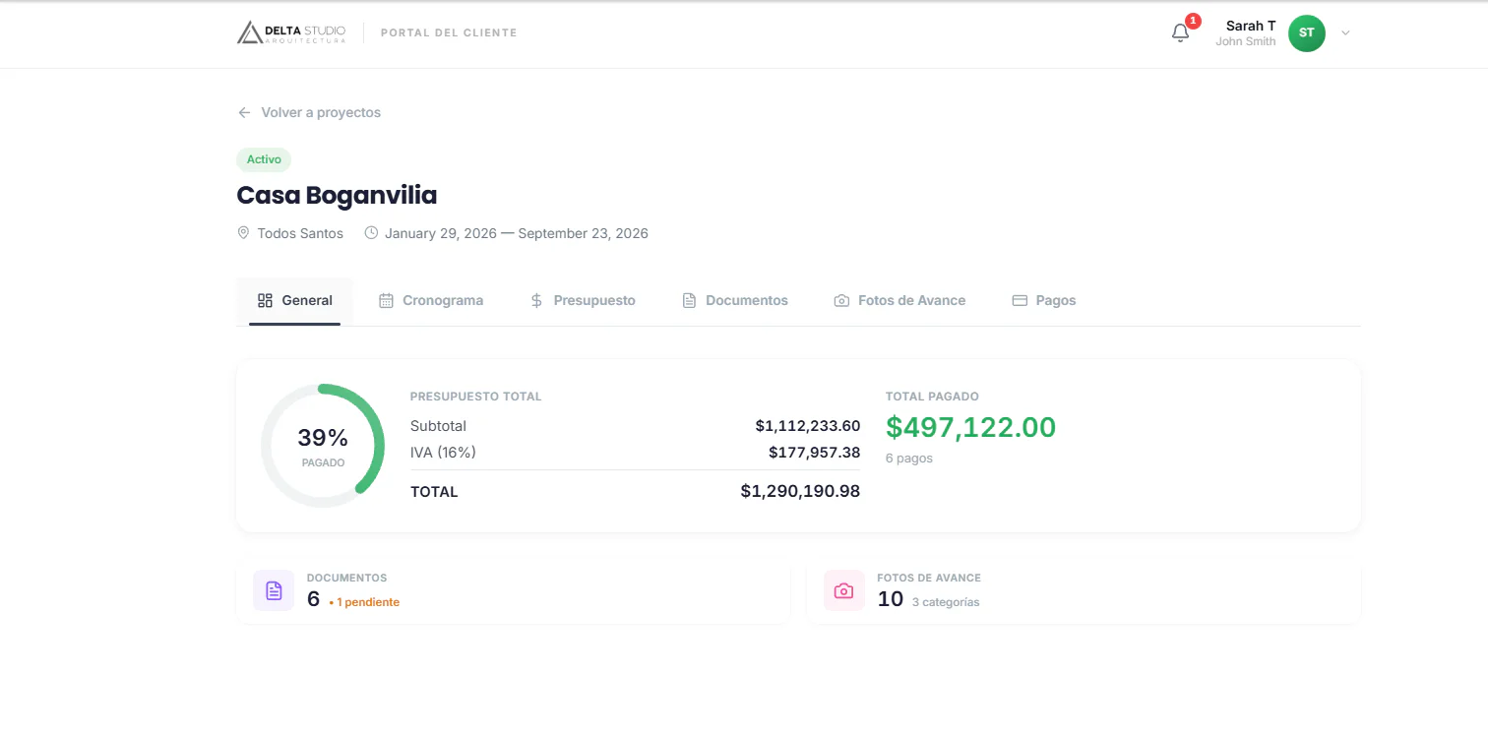The height and width of the screenshot is (735, 1488).
Task: Click the 3 categorías label
Action: click(x=946, y=602)
